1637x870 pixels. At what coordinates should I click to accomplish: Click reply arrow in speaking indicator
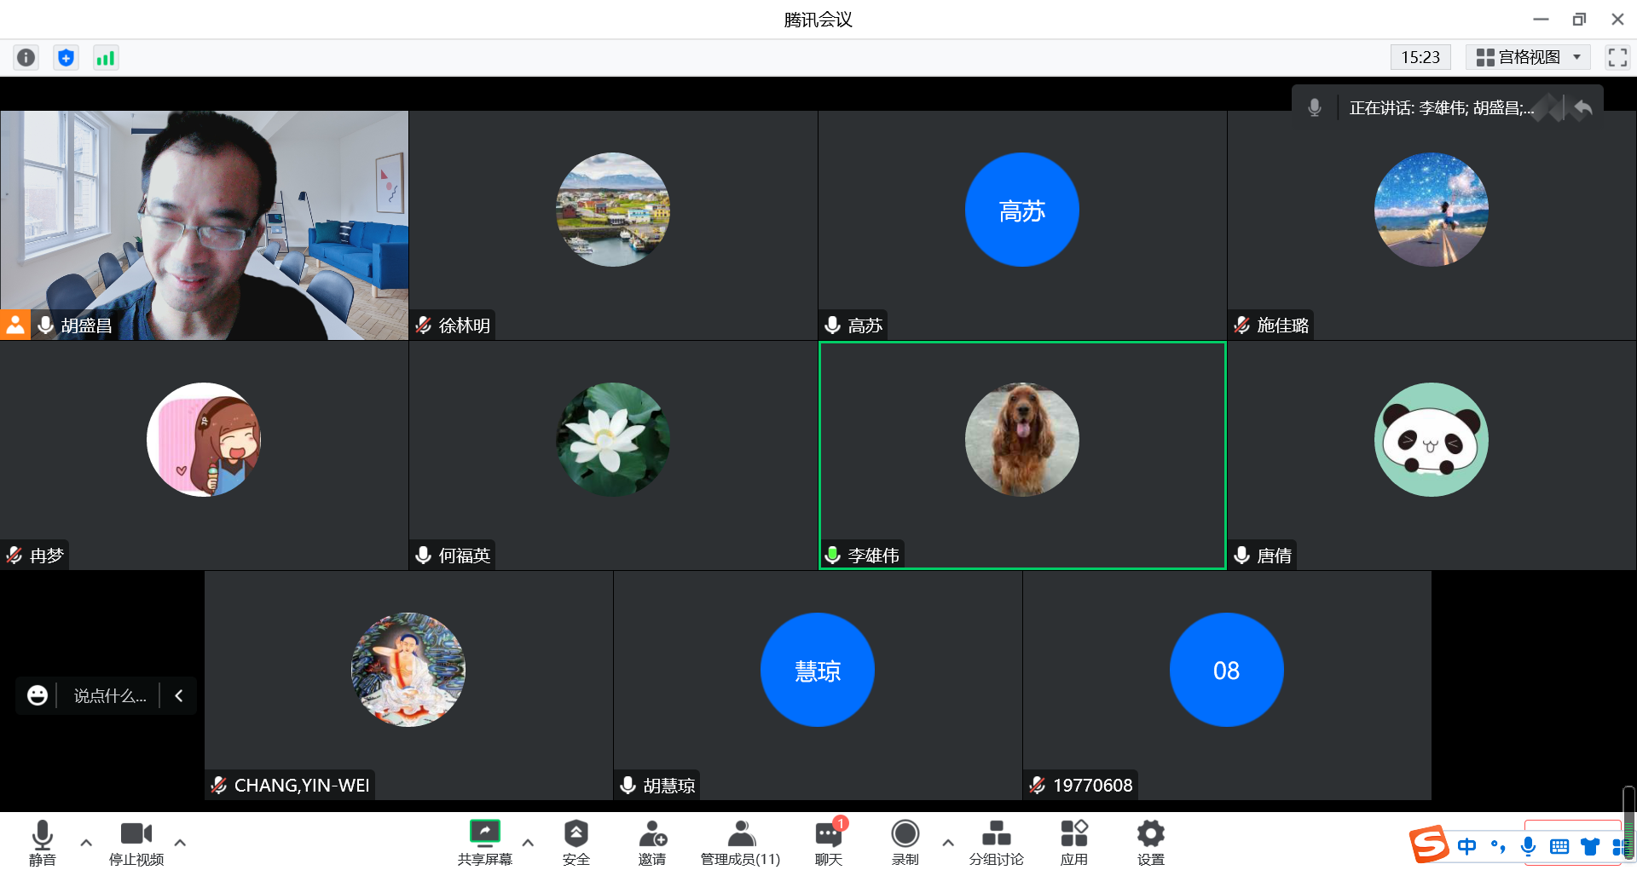pos(1583,107)
